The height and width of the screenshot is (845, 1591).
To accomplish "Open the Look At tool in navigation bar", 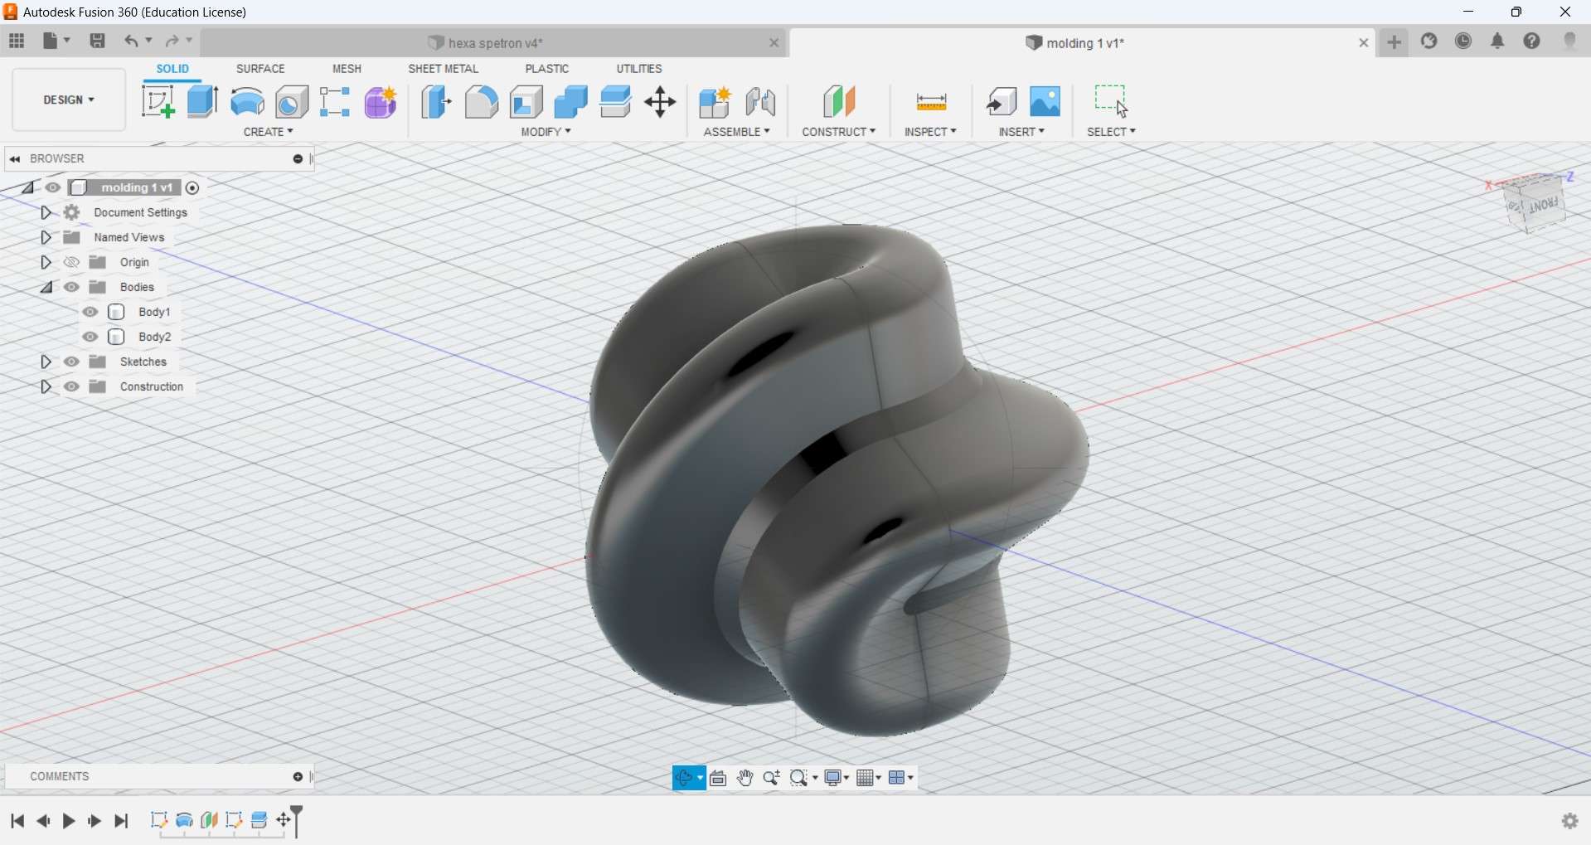I will click(x=719, y=778).
